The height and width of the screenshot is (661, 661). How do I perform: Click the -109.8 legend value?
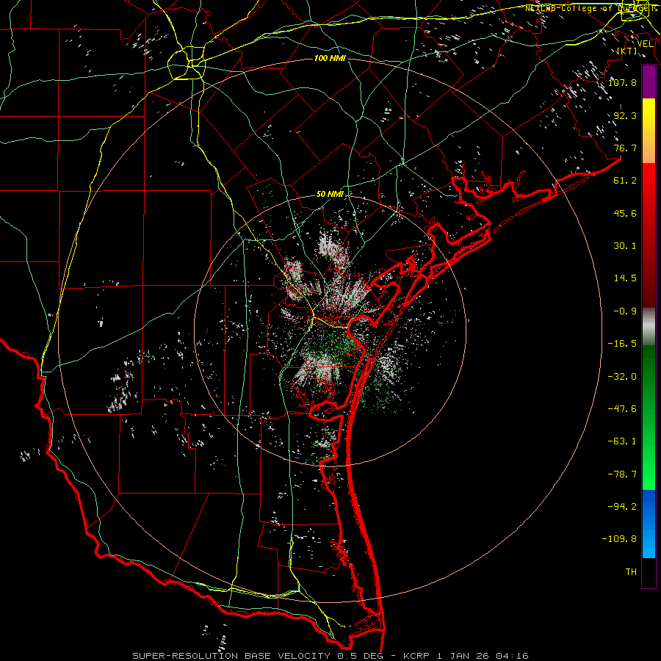coord(619,539)
